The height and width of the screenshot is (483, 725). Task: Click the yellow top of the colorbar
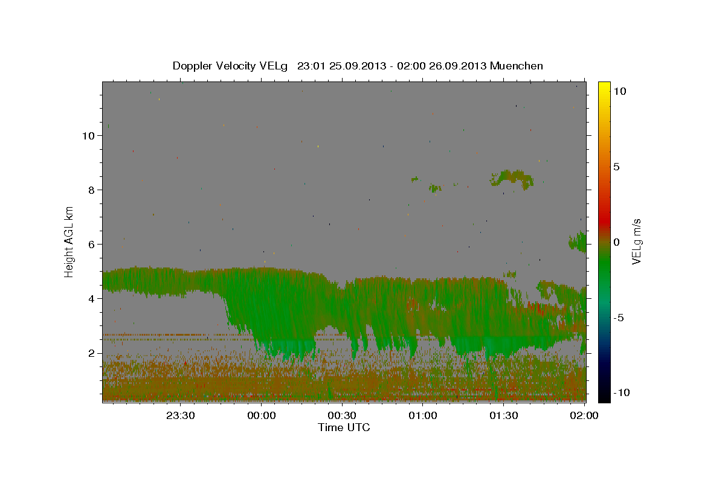click(x=604, y=88)
